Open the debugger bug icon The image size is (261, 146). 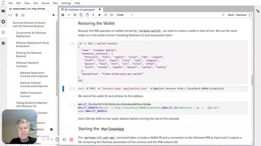coord(223,15)
